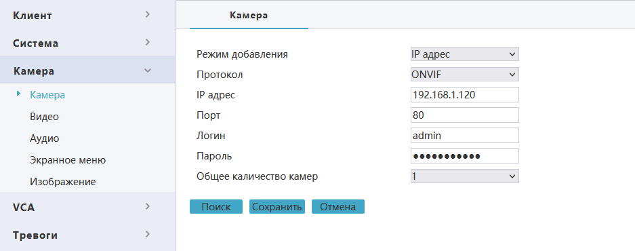Select the Камера submenu item
The width and height of the screenshot is (635, 251).
(47, 95)
